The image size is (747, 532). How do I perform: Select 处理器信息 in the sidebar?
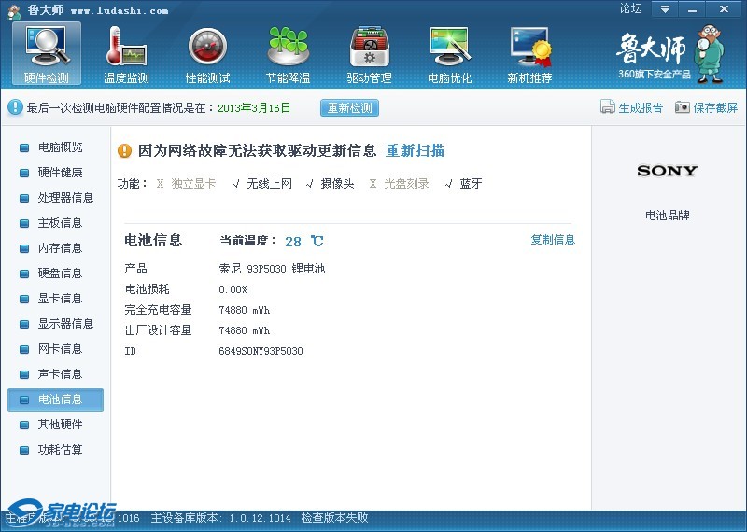click(65, 198)
